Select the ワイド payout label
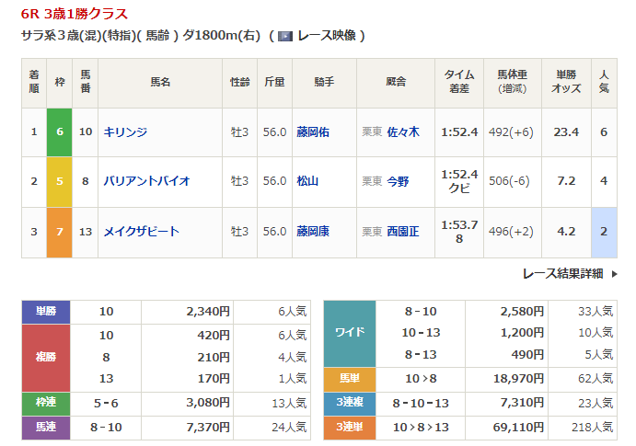636x446 pixels. pyautogui.click(x=351, y=333)
